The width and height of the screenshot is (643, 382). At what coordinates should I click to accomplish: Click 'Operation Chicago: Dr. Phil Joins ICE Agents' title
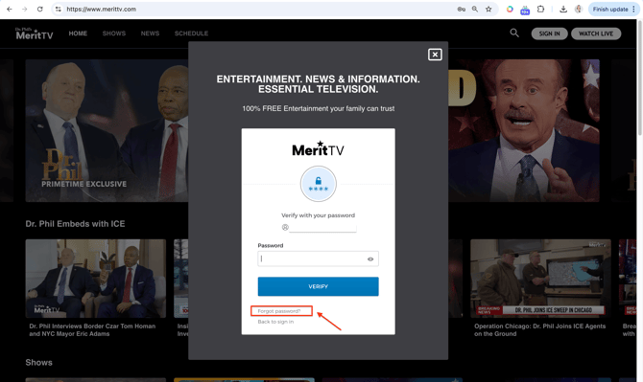click(540, 330)
